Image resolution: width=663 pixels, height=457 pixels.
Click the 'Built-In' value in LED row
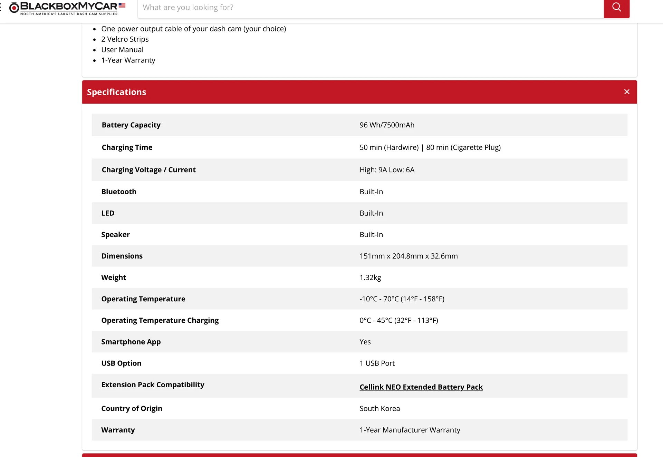point(371,213)
